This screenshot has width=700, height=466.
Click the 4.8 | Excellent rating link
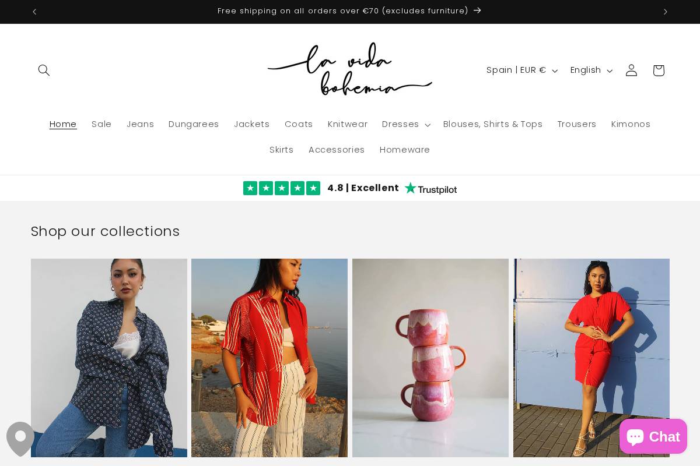coord(363,188)
